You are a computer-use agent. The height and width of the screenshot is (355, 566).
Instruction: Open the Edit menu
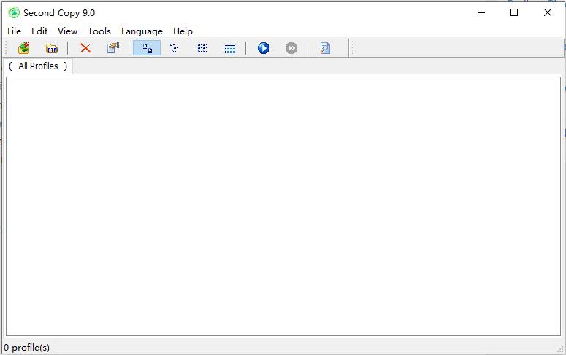(39, 31)
